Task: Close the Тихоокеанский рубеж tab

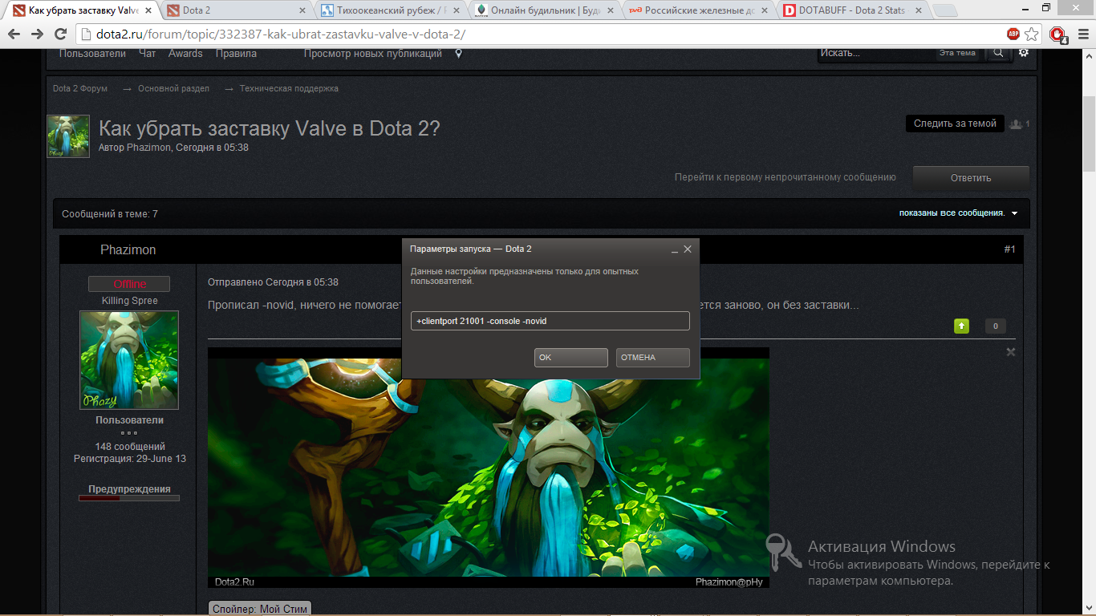Action: [457, 10]
